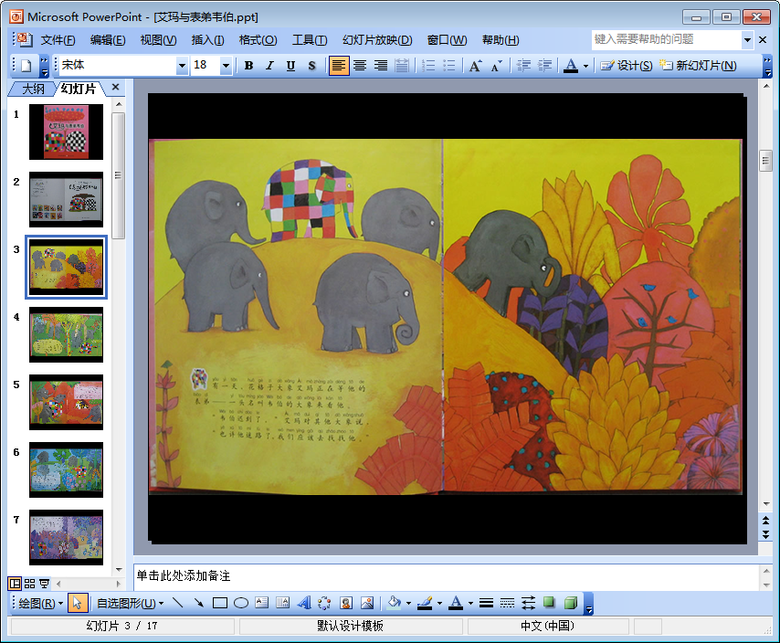780x643 pixels.
Task: Toggle bold formatting
Action: click(248, 66)
